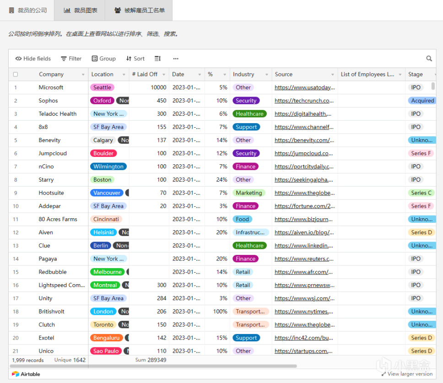Click the Helsinki location tag
443x383 pixels.
(103, 232)
